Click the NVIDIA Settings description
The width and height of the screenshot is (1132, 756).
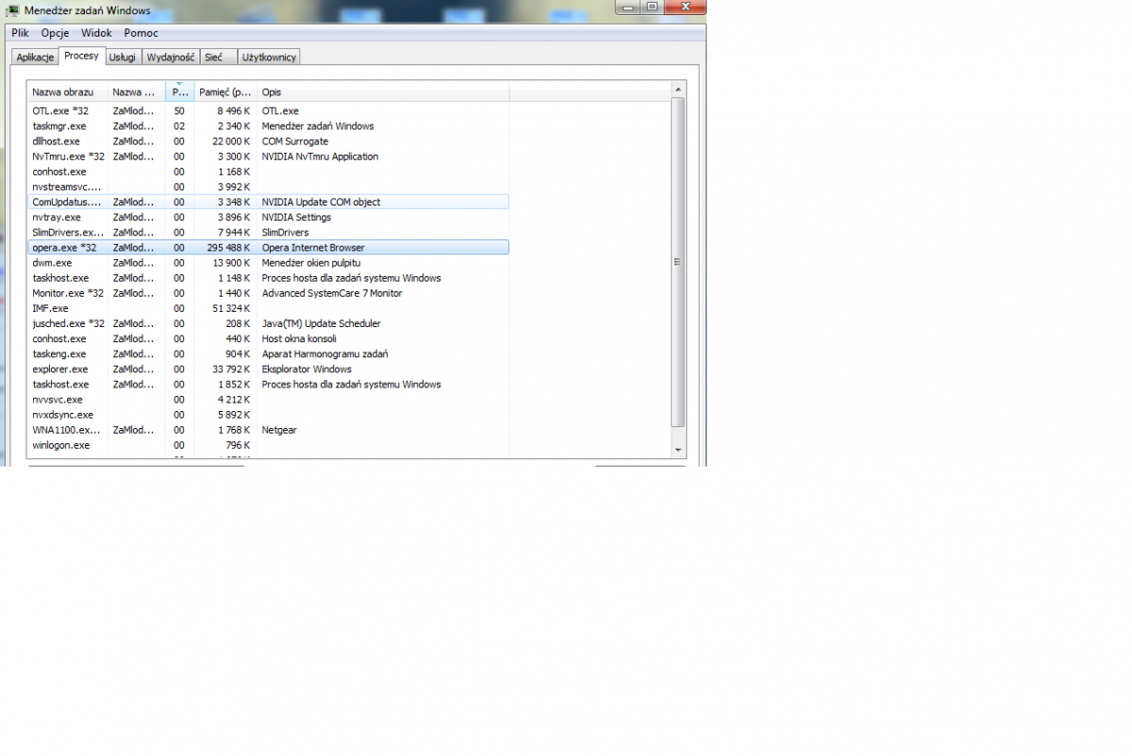[296, 217]
